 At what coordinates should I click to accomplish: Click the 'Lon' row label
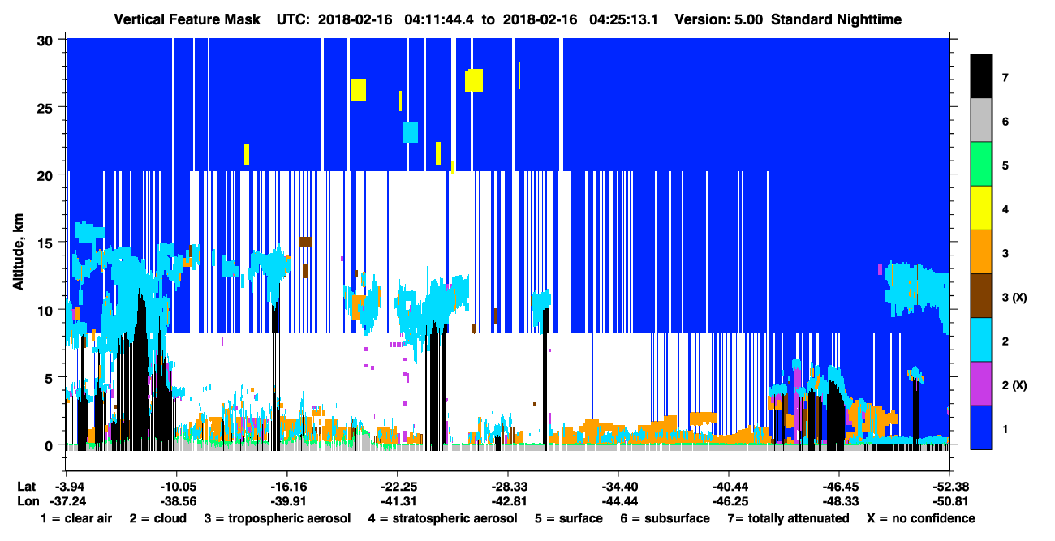click(x=27, y=501)
